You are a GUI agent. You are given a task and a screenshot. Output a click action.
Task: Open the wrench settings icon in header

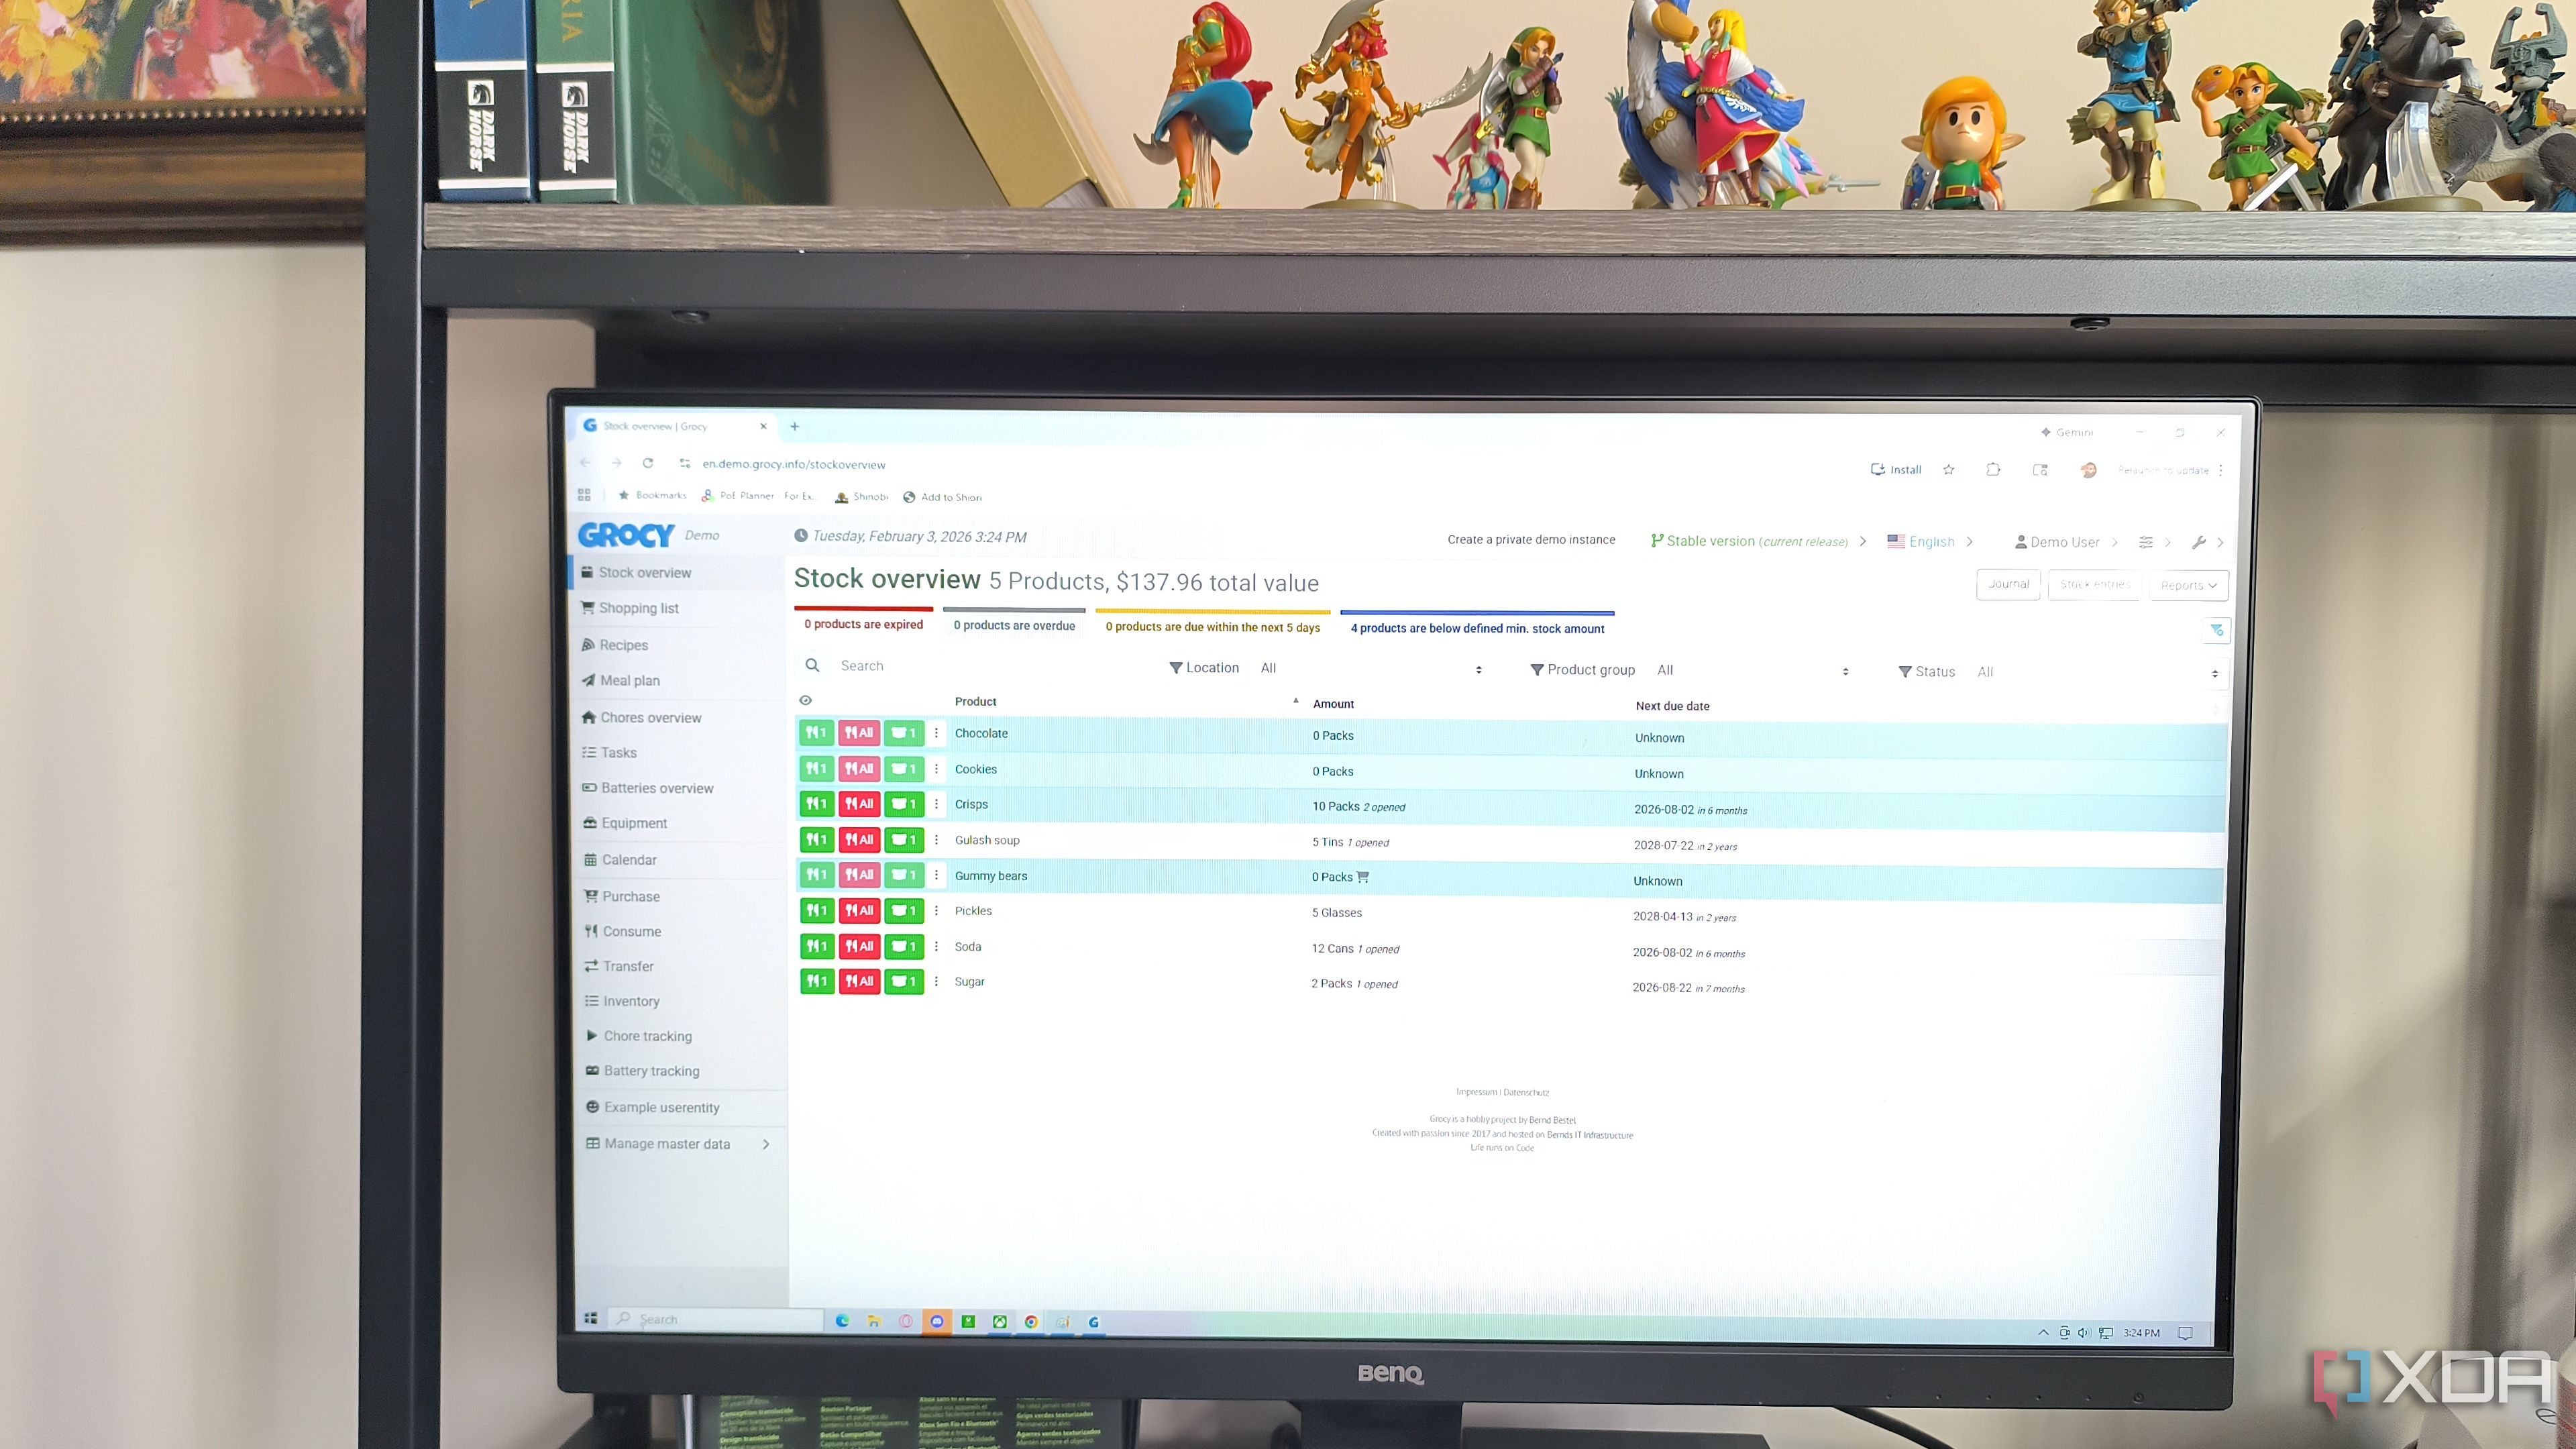(x=2198, y=543)
